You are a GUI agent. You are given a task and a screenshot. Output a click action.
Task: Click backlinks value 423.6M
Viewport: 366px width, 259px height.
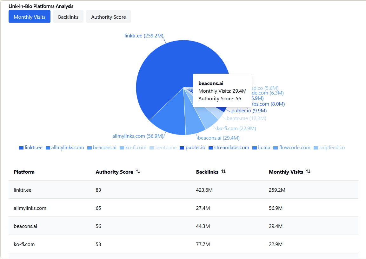pos(204,190)
